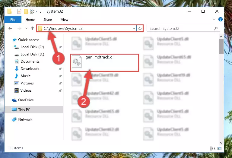The height and width of the screenshot is (158, 232).
Task: Go up one folder level
Action: pos(33,28)
